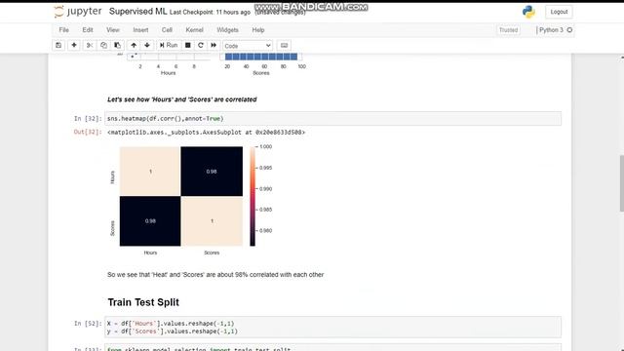The height and width of the screenshot is (351, 624).
Task: Click the 'Hours' and 'Scores' correlated markdown text
Action: tap(182, 99)
